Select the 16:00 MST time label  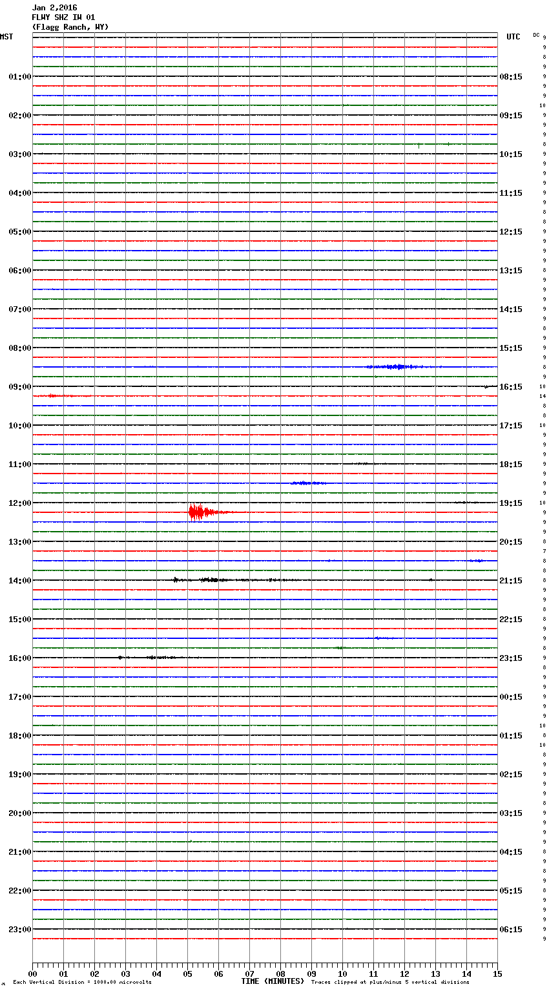pyautogui.click(x=19, y=658)
